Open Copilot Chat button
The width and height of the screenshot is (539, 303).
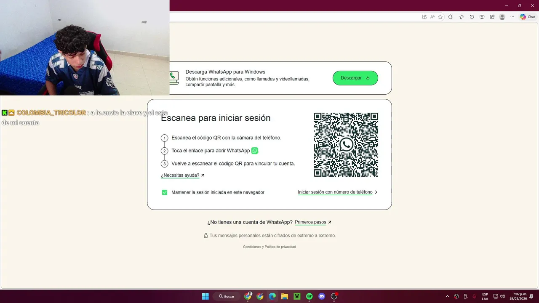click(x=528, y=17)
